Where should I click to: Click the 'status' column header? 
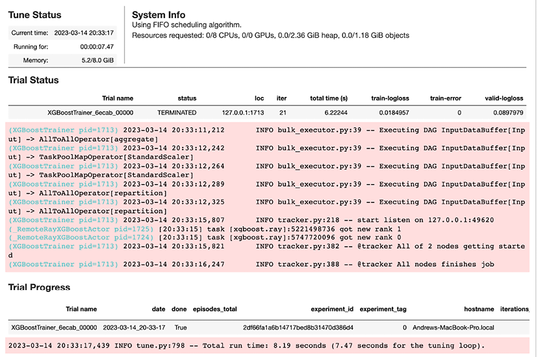tap(187, 98)
